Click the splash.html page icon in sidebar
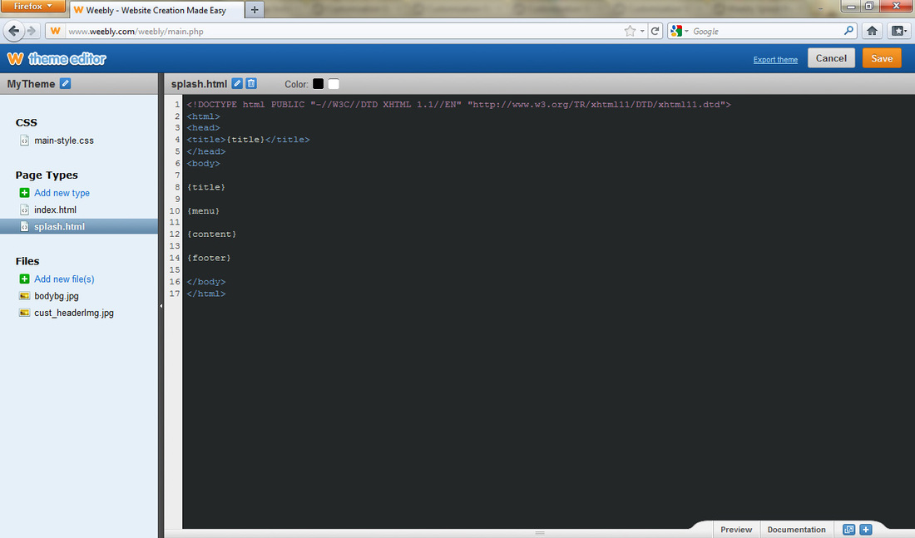The image size is (915, 538). 24,226
